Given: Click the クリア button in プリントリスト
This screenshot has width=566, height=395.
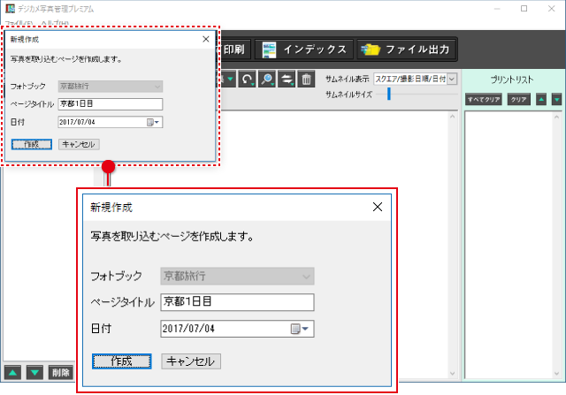Looking at the screenshot, I should pos(519,99).
